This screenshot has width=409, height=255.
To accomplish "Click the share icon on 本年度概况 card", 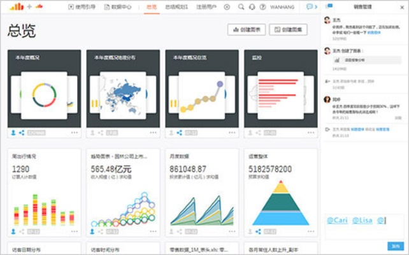I will pyautogui.click(x=22, y=133).
